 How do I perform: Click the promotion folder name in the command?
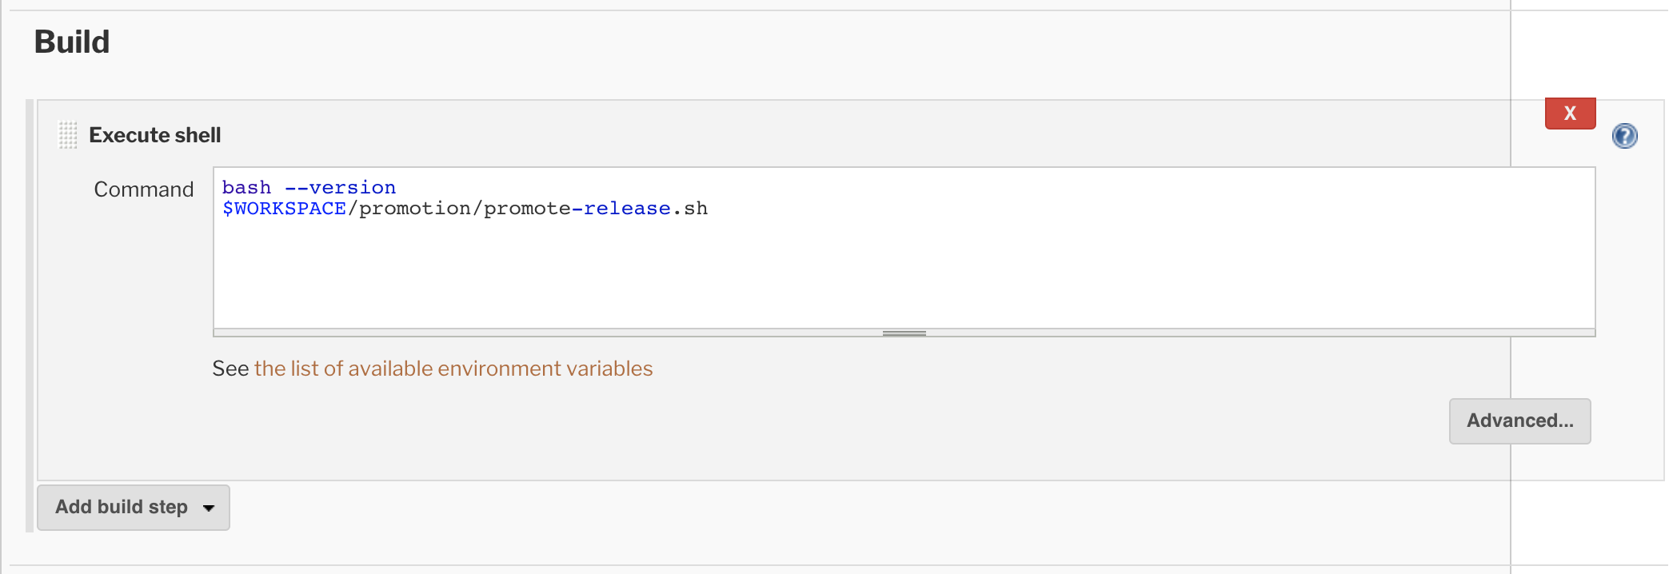(414, 209)
